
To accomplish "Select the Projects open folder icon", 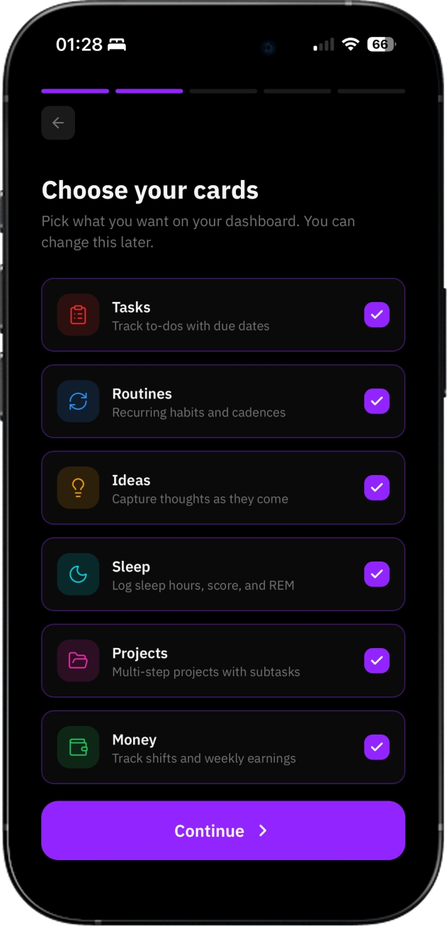I will 78,661.
